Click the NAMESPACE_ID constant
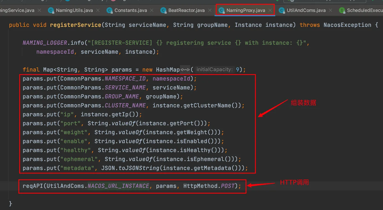The image size is (383, 210). tap(125, 79)
